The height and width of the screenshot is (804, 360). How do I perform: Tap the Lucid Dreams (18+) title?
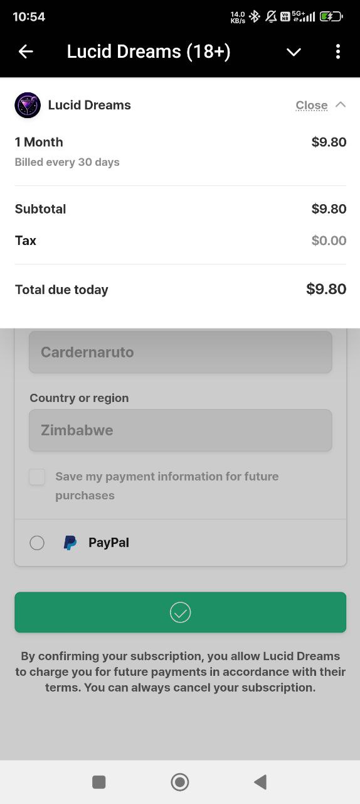(149, 52)
